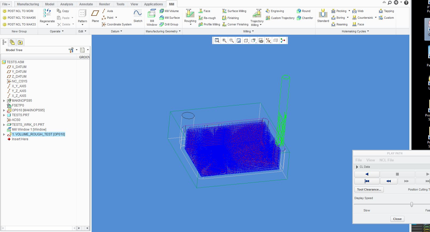Switch to the Applications ribbon tab
Screen dimensions: 430x232
pos(153,4)
